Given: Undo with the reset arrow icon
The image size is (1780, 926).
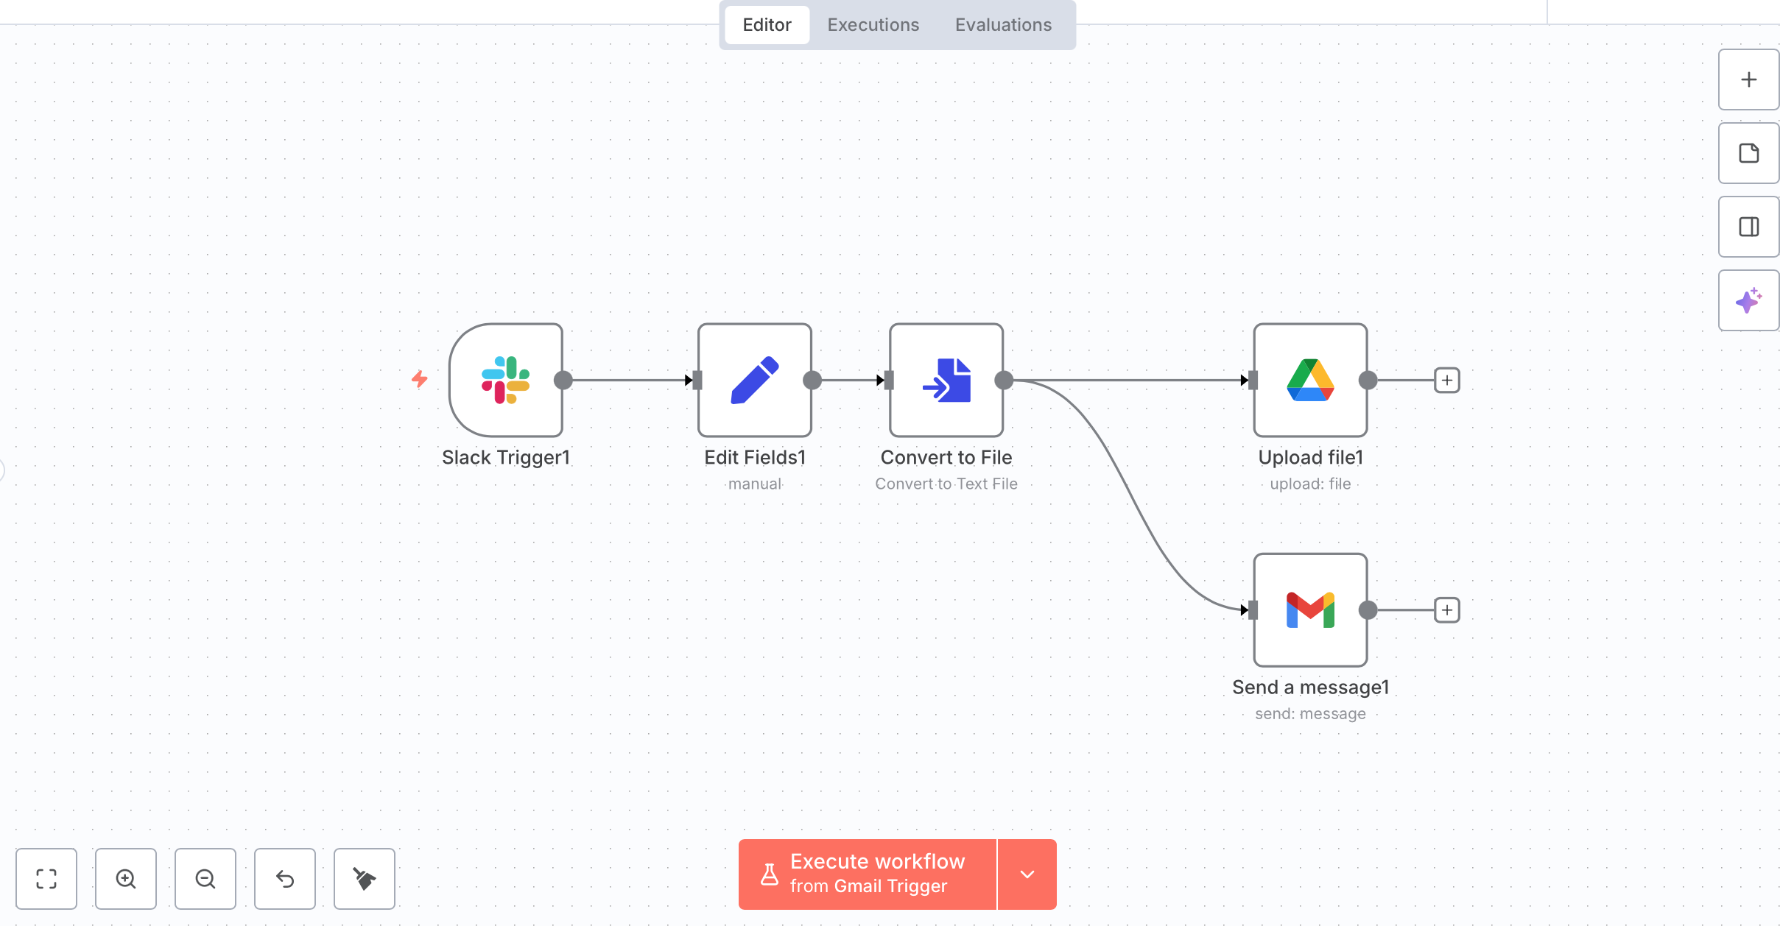Looking at the screenshot, I should 285,878.
